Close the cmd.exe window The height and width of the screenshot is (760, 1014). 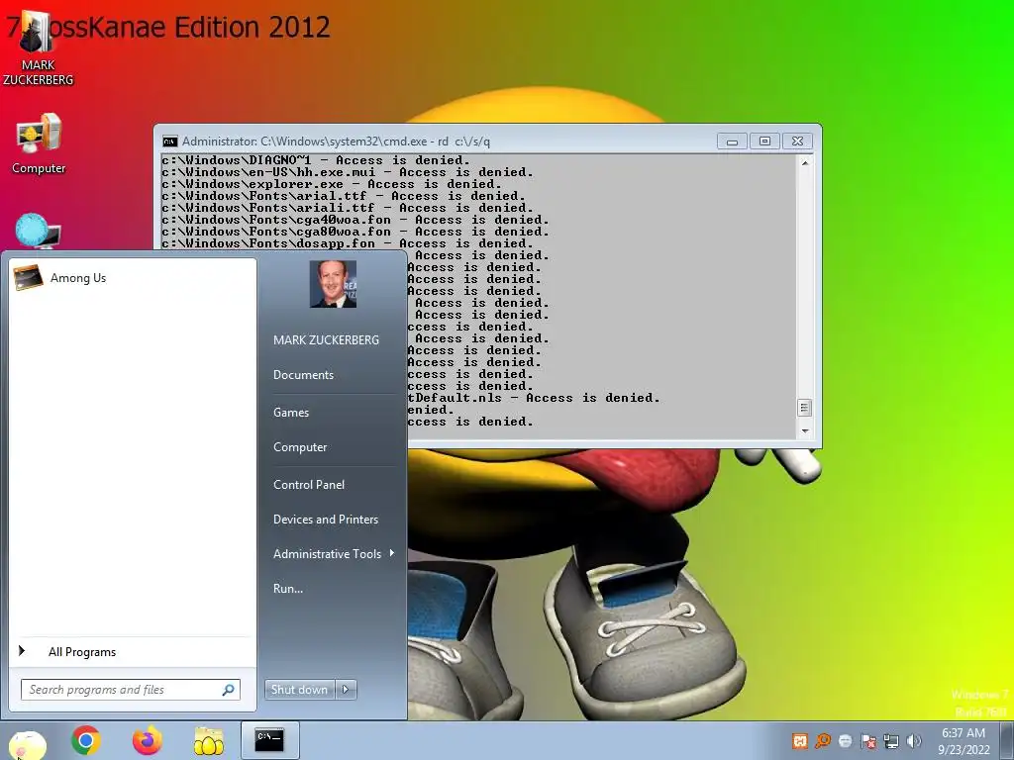click(797, 141)
